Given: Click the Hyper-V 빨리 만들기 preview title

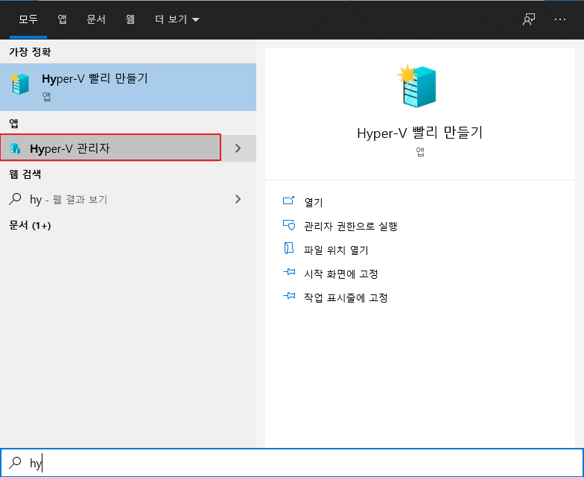Looking at the screenshot, I should [x=420, y=133].
